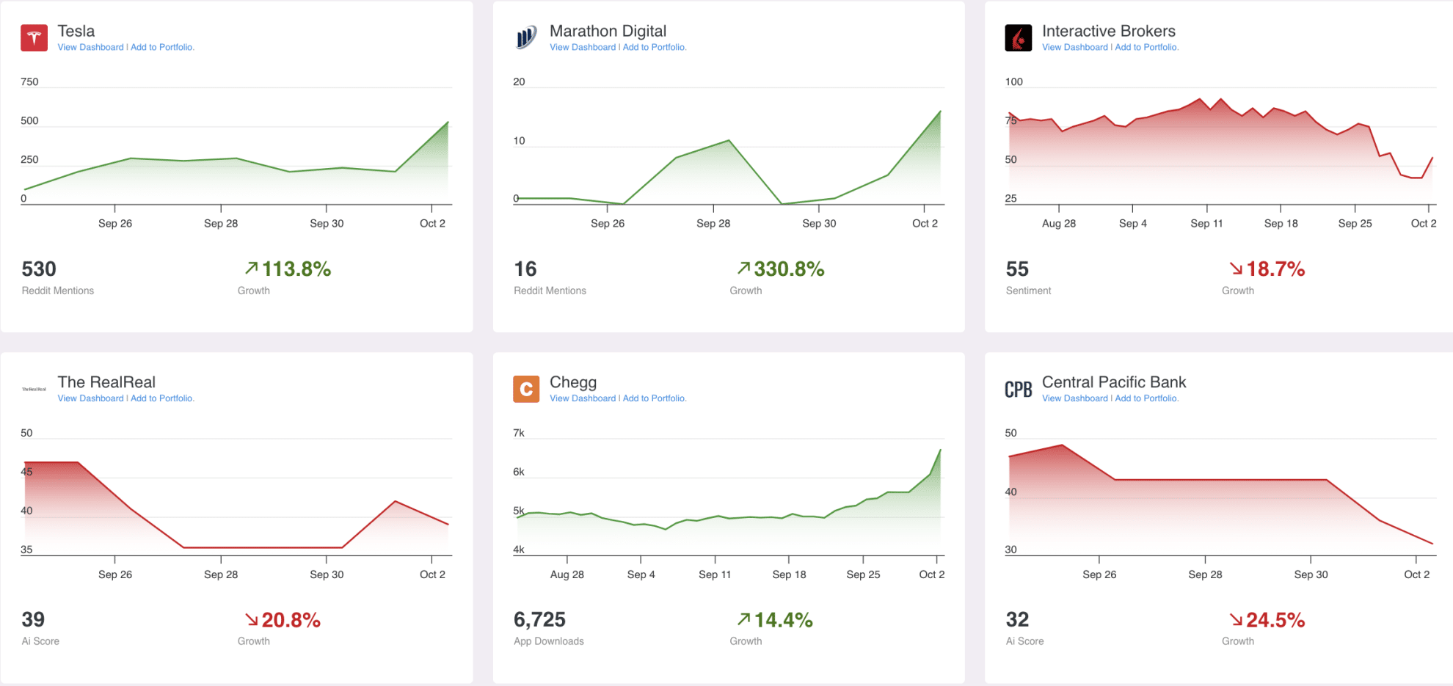
Task: Add Central Pacific Bank to Portfolio
Action: [1146, 398]
